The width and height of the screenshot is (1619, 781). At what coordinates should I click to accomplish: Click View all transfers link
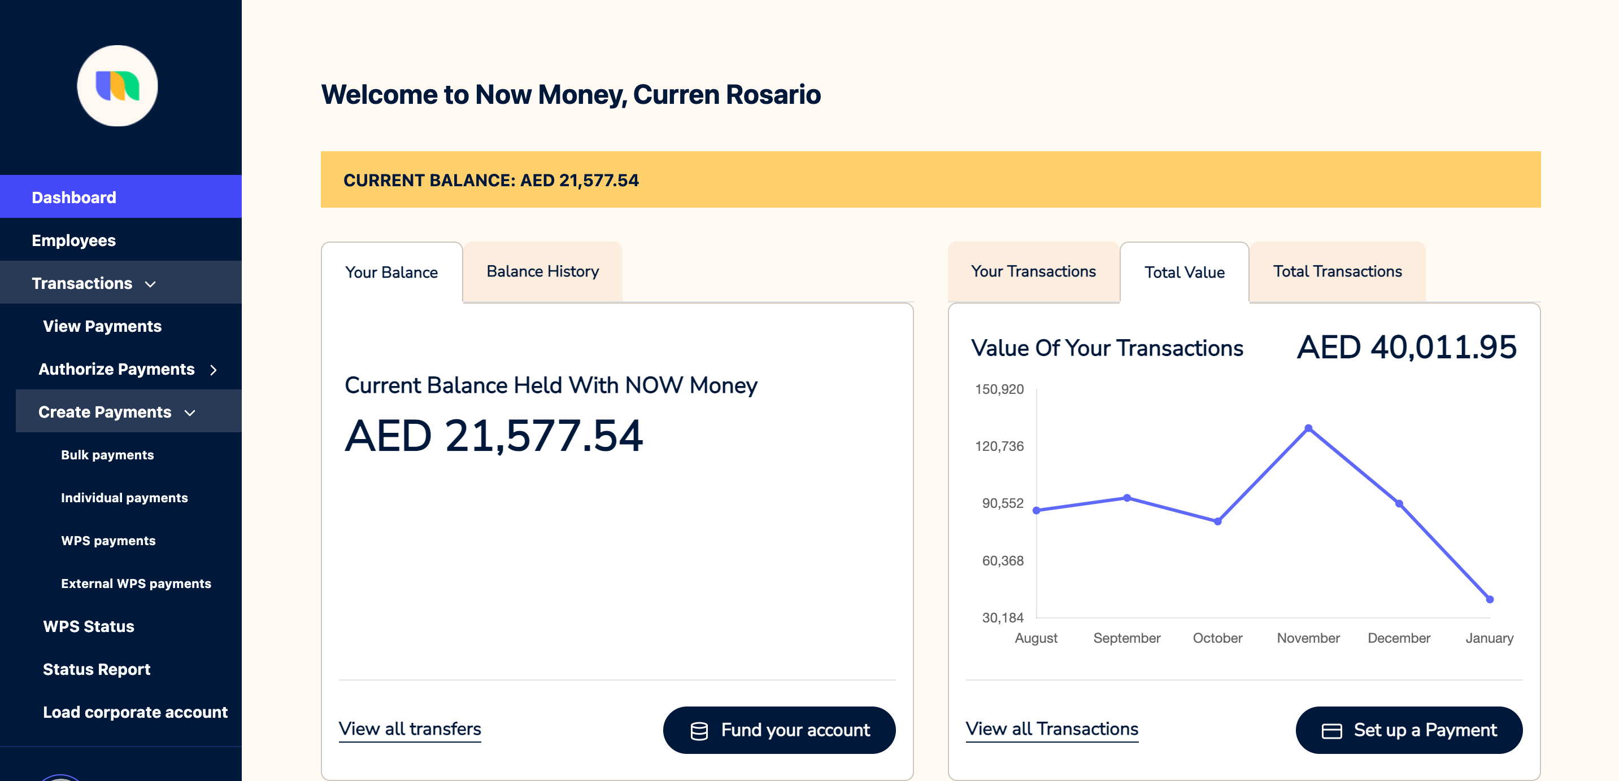click(410, 729)
